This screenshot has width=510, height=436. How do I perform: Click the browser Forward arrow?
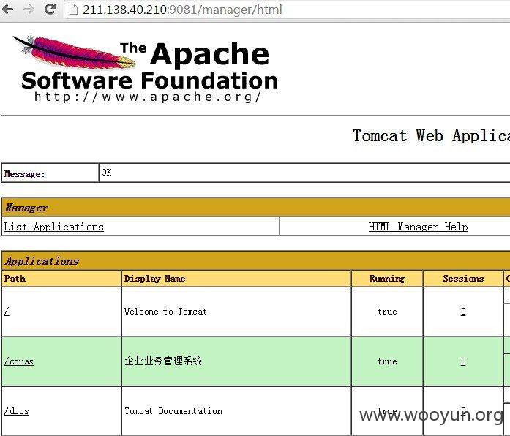(29, 9)
